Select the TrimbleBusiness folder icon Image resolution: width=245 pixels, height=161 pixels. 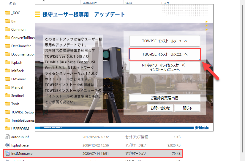[x=8, y=120]
